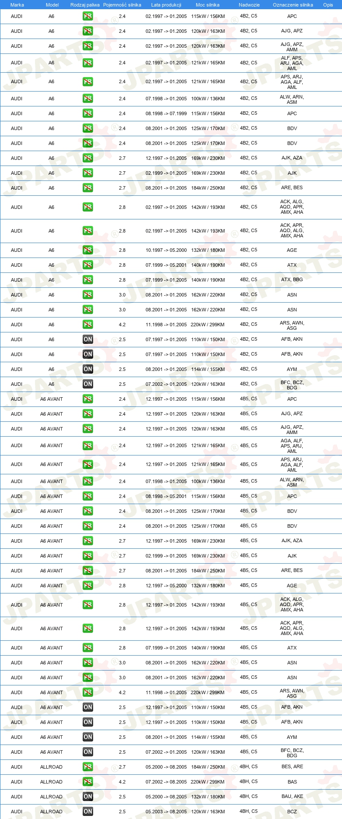
Task: Click the Moc silnika column header
Action: coord(208,5)
